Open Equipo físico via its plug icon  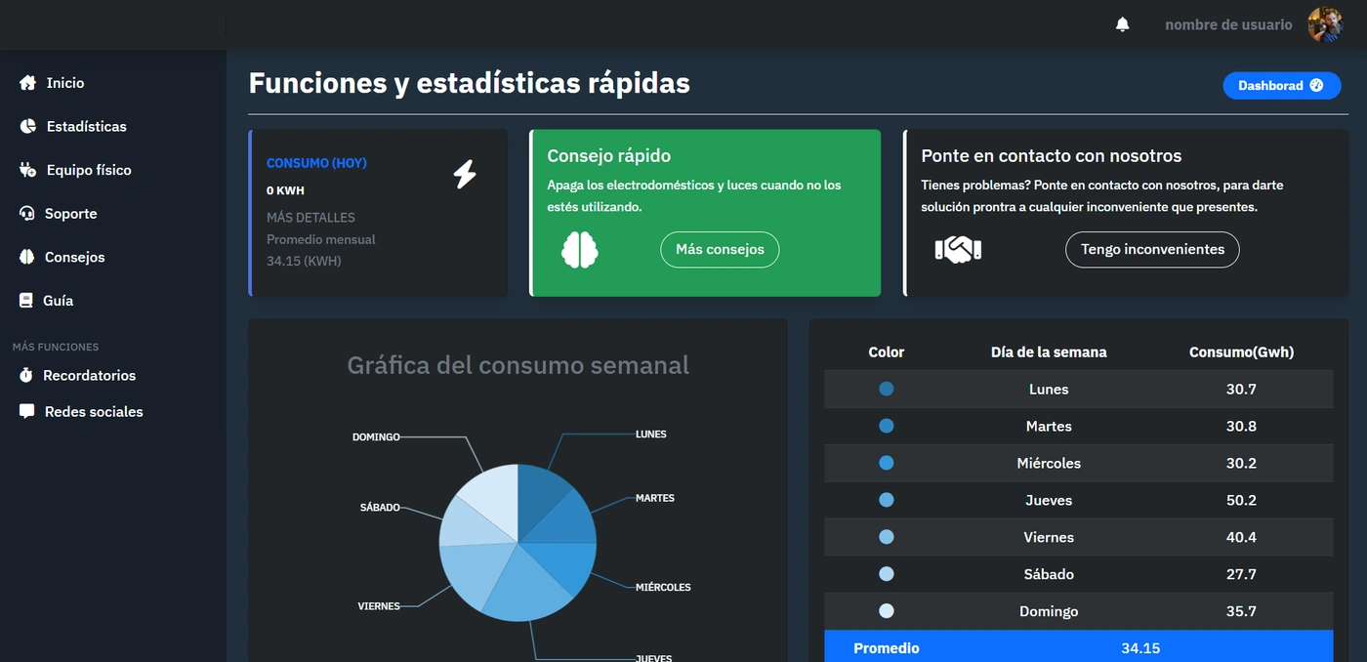pyautogui.click(x=28, y=169)
